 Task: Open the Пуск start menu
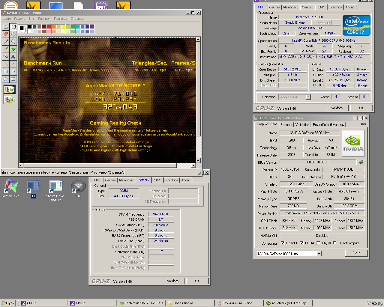tap(8, 303)
